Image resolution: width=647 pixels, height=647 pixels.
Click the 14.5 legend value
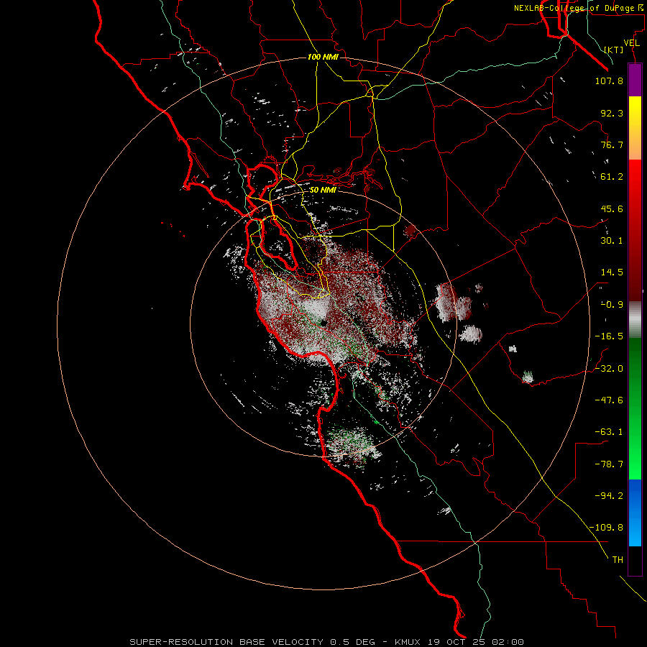click(612, 272)
